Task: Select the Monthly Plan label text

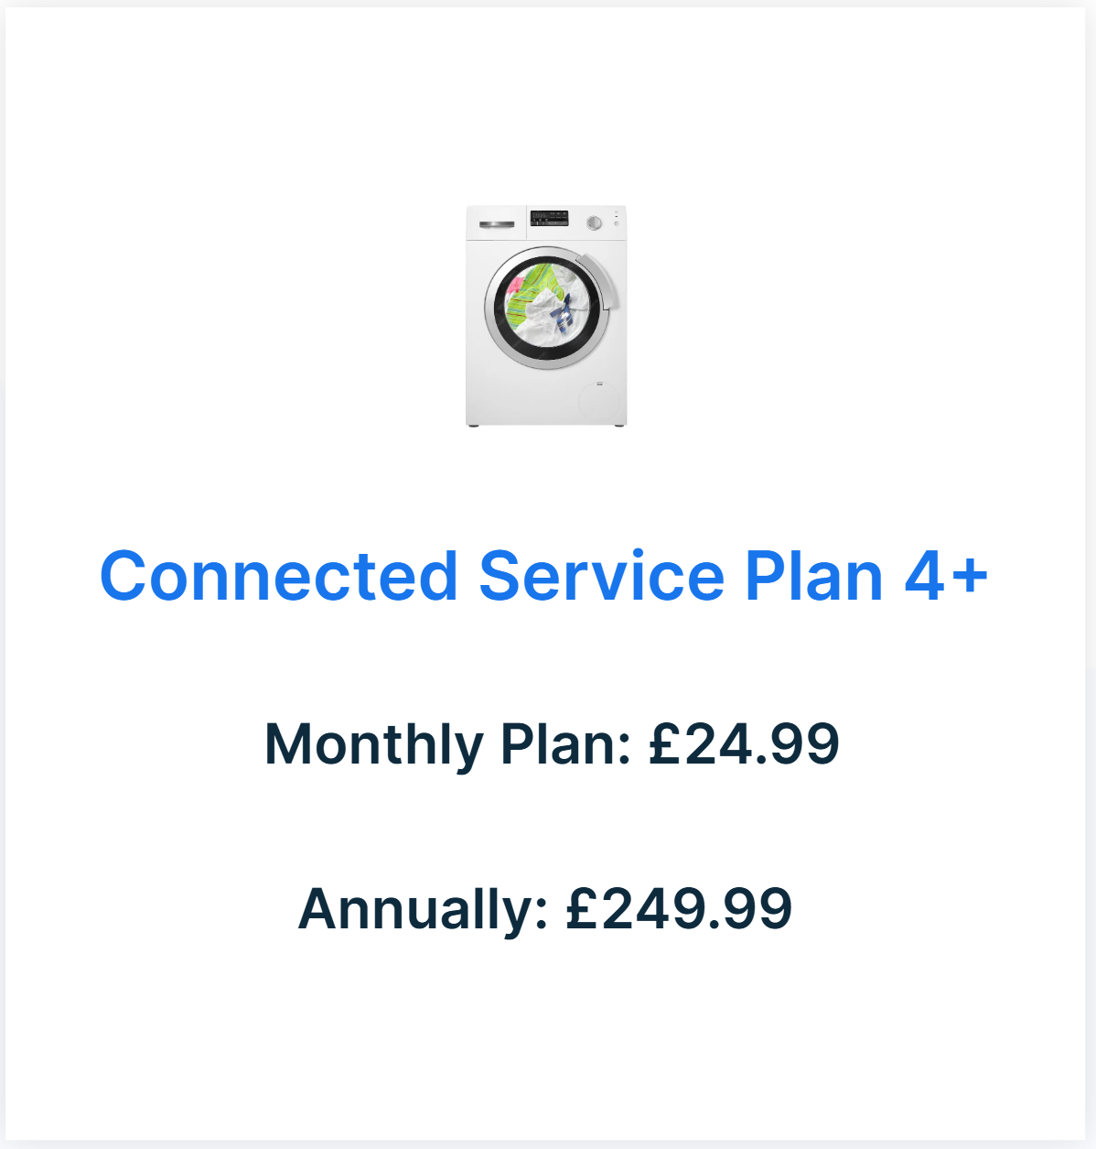Action: point(447,743)
